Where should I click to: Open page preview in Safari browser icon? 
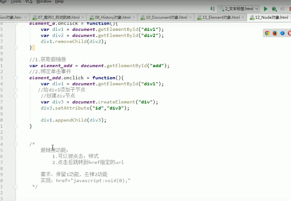coord(283,33)
